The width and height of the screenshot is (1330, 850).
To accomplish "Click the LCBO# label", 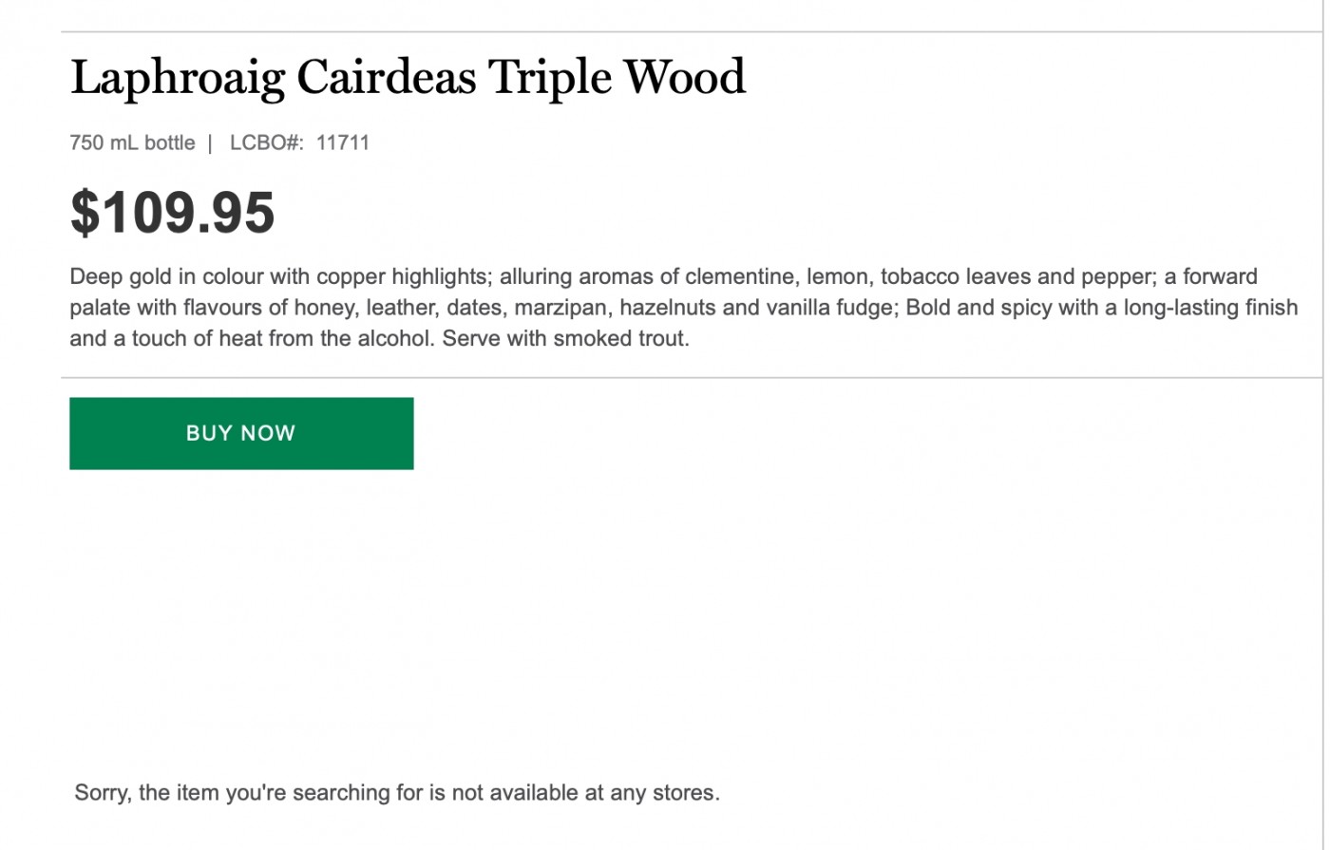I will [x=266, y=143].
